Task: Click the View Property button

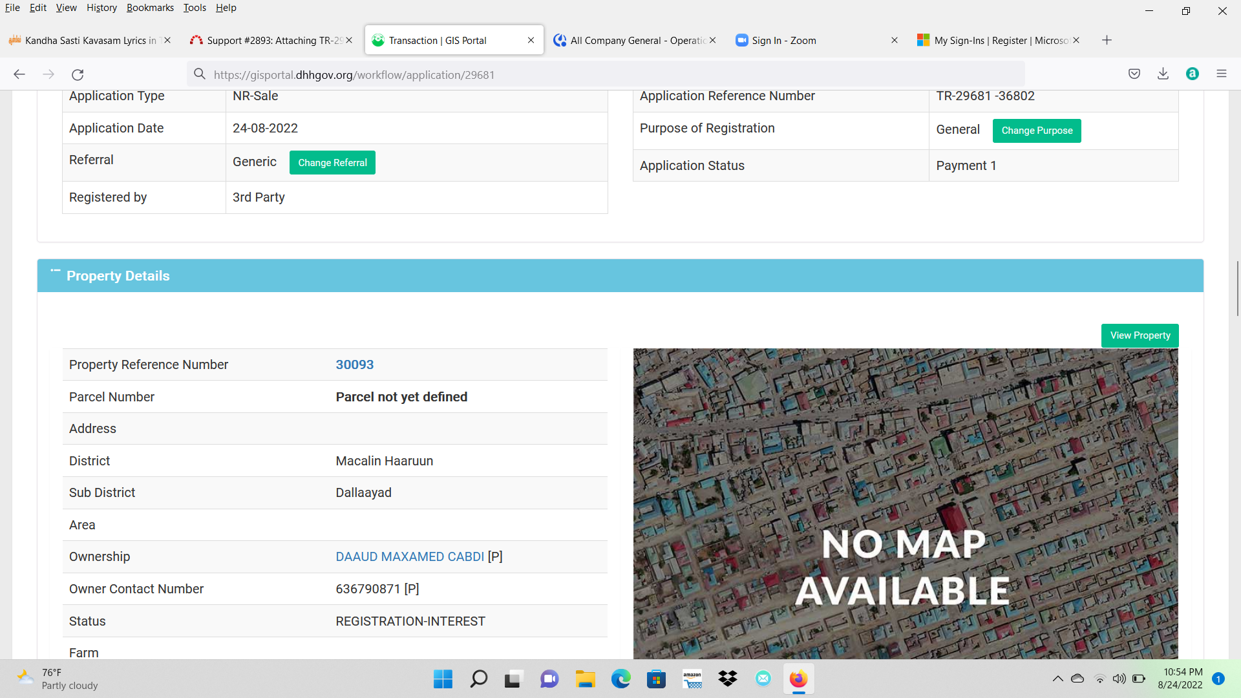Action: point(1140,335)
